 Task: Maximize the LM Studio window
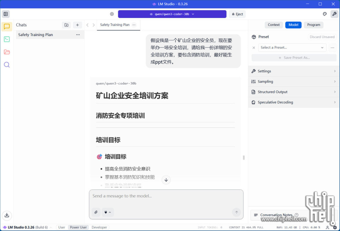coord(320,4)
